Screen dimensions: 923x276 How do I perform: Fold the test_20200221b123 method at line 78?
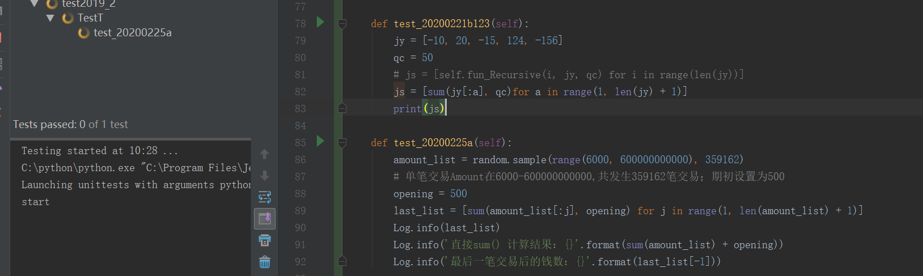coord(342,24)
